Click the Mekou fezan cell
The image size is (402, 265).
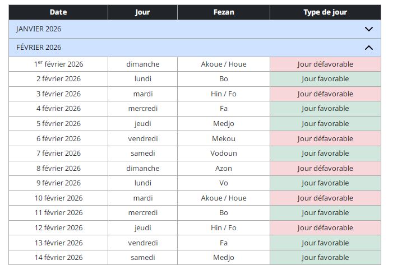tap(224, 138)
